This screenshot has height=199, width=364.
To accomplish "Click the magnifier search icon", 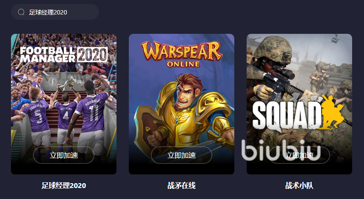I will coord(21,12).
